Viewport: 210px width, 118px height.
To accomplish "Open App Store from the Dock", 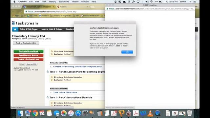I will 78,113.
